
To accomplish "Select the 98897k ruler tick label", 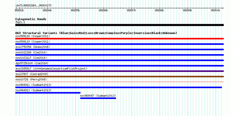I will (131, 10).
